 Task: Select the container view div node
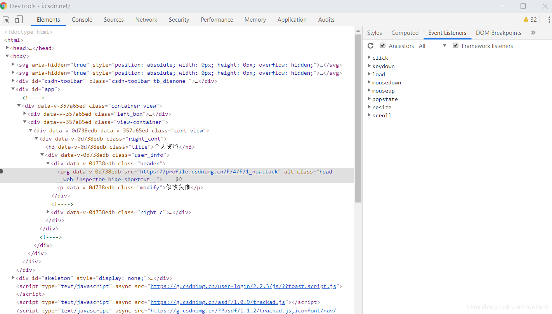point(92,106)
